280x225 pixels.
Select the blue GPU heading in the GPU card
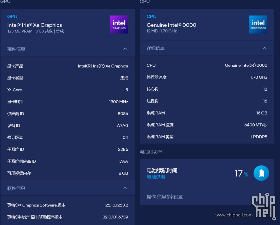(x=12, y=17)
